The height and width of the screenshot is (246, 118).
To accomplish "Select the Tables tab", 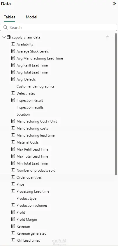I will pyautogui.click(x=10, y=17).
